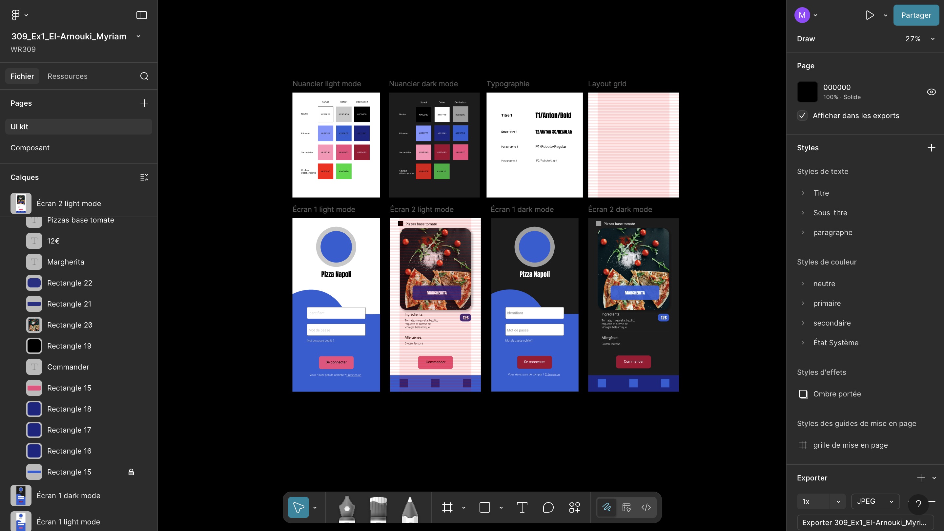Switch to Dev Mode with the code icon
This screenshot has width=944, height=531.
coord(646,507)
